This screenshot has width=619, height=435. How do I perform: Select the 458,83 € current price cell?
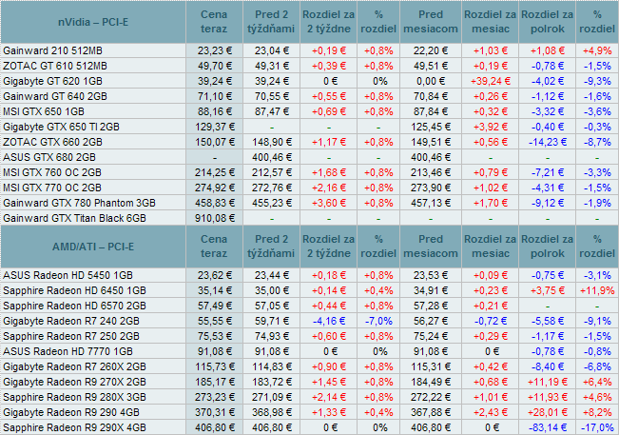[x=215, y=203]
